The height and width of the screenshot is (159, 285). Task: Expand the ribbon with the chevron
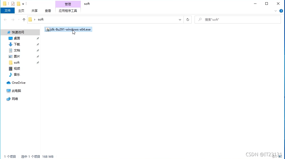276,11
